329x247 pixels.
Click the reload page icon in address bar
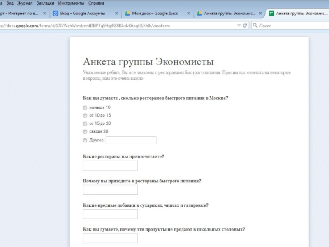click(245, 26)
